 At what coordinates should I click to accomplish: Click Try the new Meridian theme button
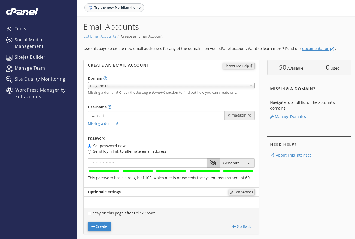(x=114, y=8)
